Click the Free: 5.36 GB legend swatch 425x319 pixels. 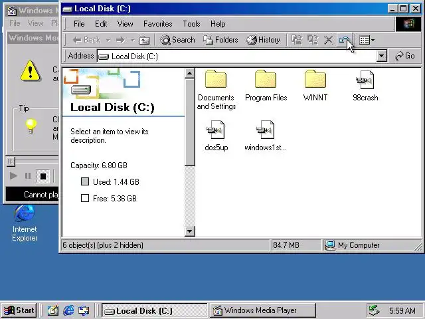coord(85,198)
